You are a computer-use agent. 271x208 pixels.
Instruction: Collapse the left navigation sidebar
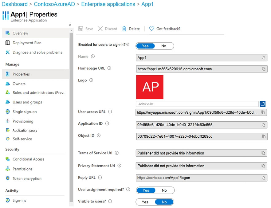(x=70, y=25)
